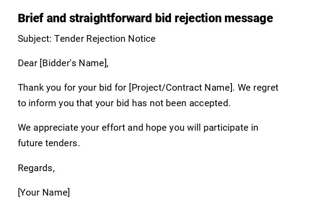Click the word "Dear" in the greeting

(28, 63)
